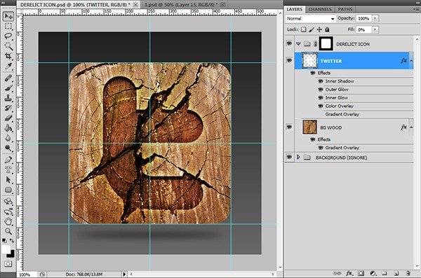Select the Rectangular Marquee tool

click(x=8, y=27)
